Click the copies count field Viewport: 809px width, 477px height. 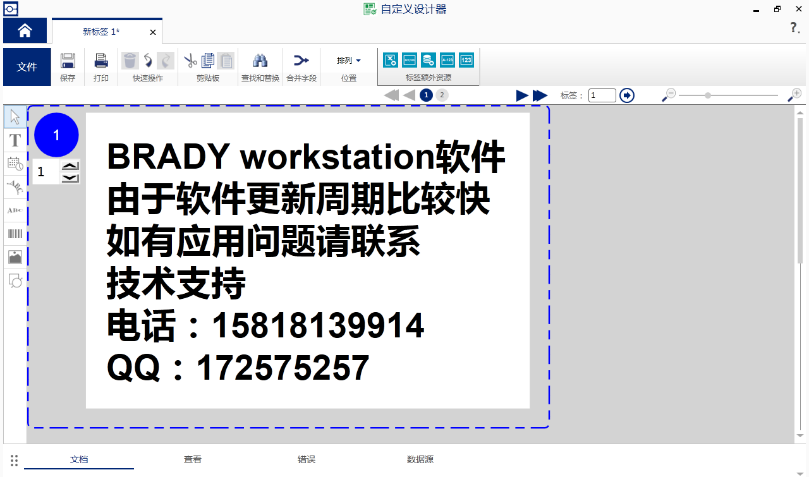point(46,172)
